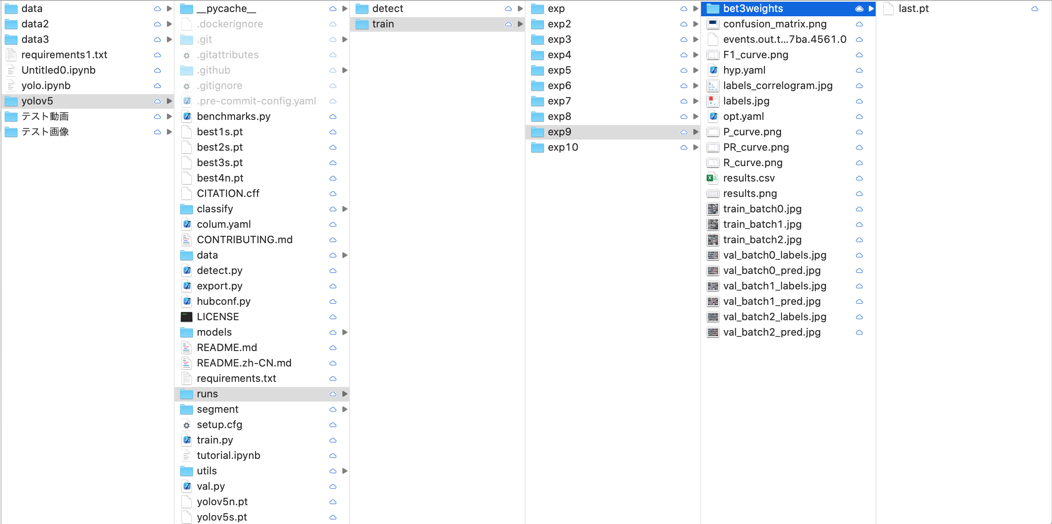Click the Excel-style icon of results.csv
1052x524 pixels.
pos(712,178)
